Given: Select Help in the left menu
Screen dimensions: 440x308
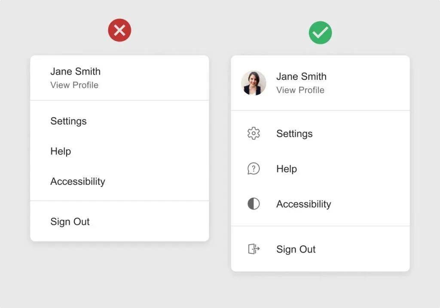Looking at the screenshot, I should [x=61, y=151].
